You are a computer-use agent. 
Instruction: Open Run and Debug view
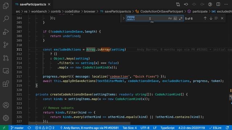tap(6, 32)
